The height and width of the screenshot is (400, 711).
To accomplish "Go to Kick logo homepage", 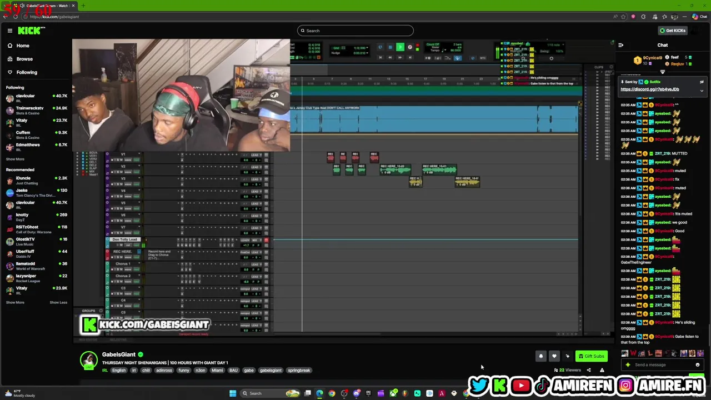I will [x=31, y=31].
